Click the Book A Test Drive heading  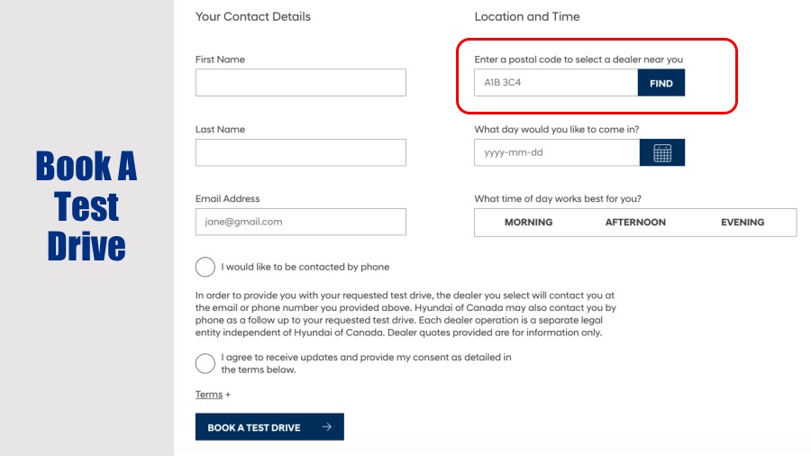pos(87,205)
